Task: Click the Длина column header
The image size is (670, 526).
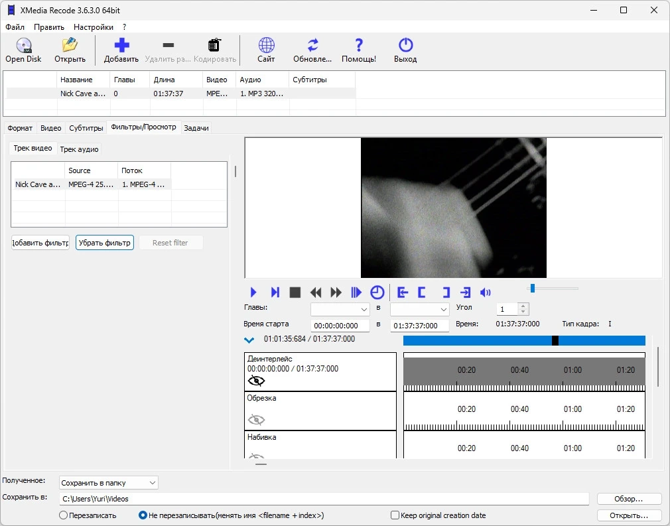Action: click(x=176, y=80)
